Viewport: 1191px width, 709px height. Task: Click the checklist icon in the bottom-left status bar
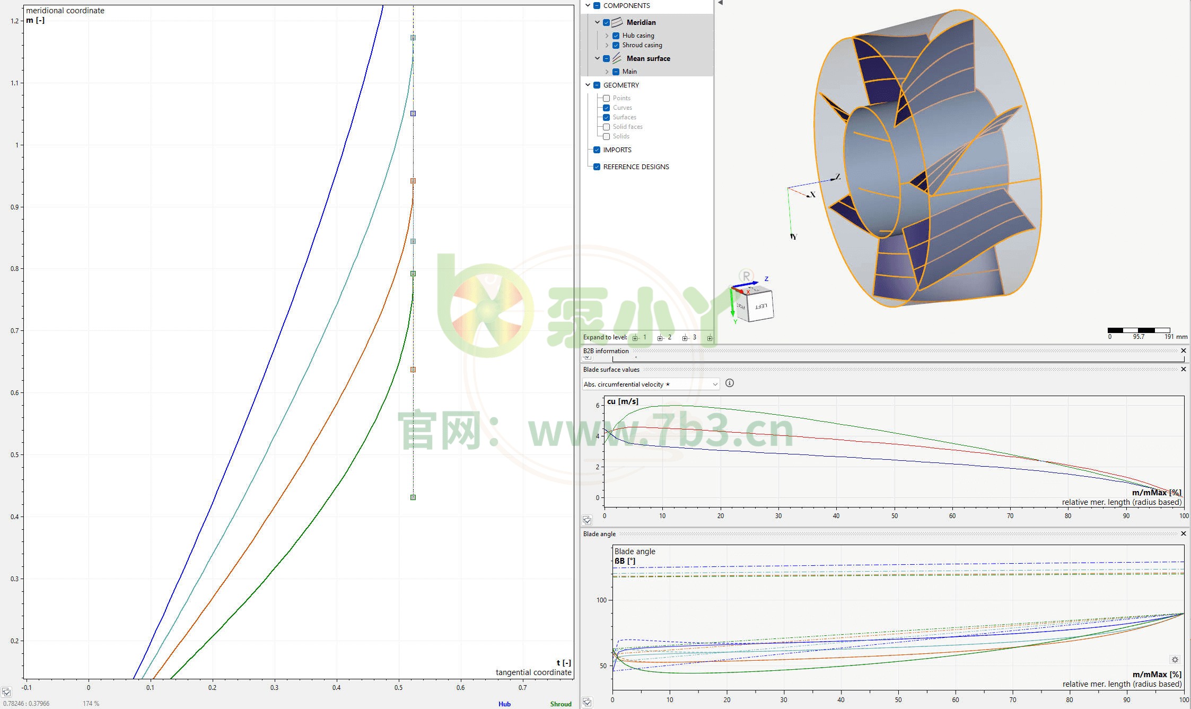(587, 702)
